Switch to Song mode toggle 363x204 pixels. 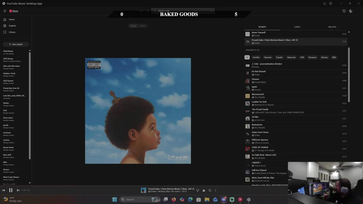pos(133,26)
